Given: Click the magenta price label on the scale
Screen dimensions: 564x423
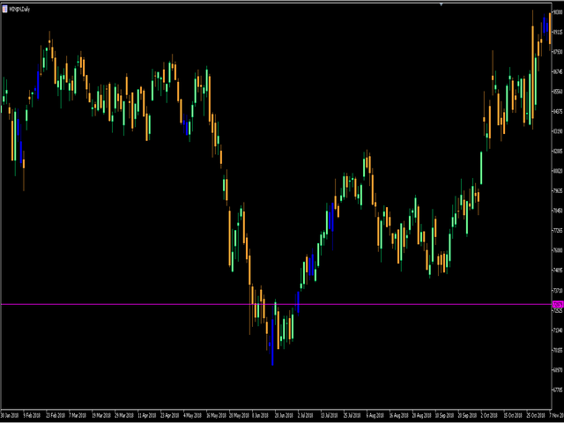Looking at the screenshot, I should coord(558,304).
